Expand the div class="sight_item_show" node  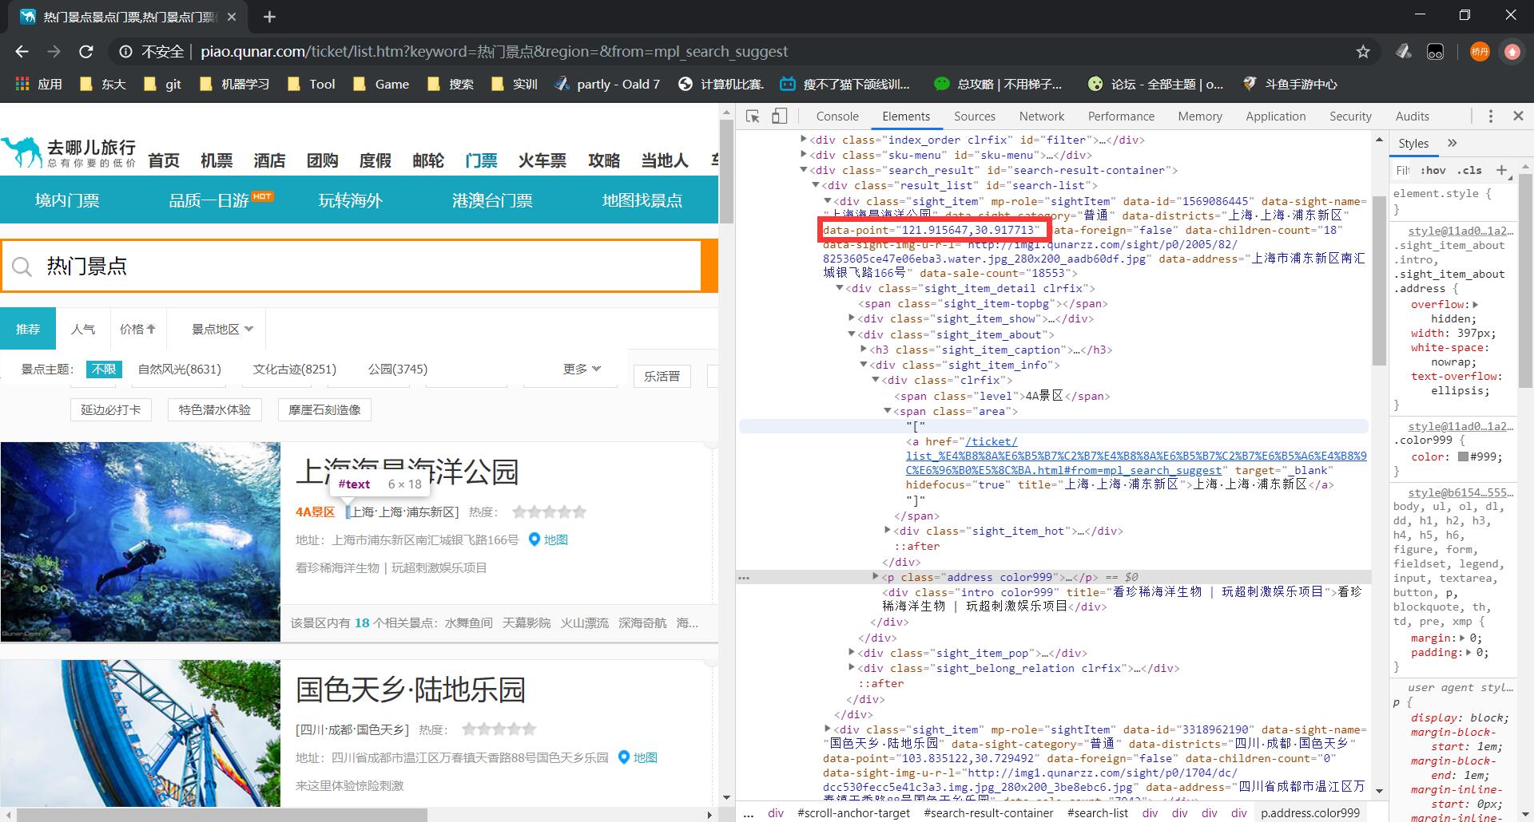(x=852, y=318)
